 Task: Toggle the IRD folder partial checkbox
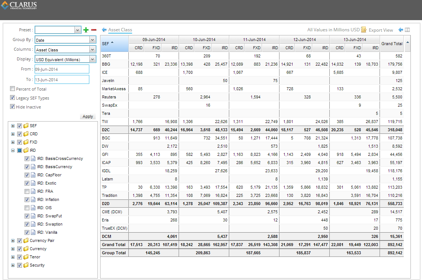(19, 150)
